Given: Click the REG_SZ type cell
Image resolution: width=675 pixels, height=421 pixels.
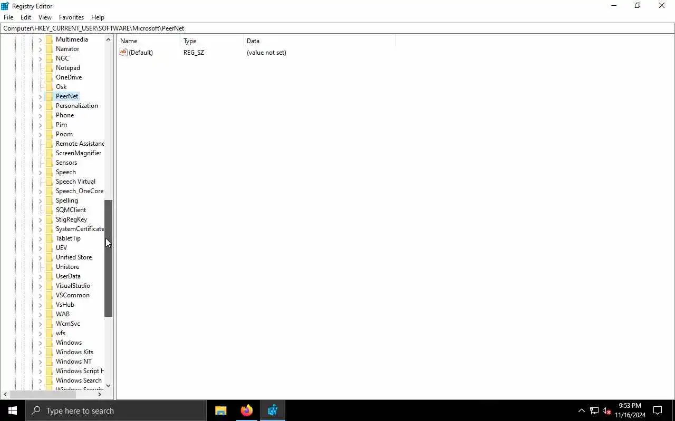Looking at the screenshot, I should point(194,53).
